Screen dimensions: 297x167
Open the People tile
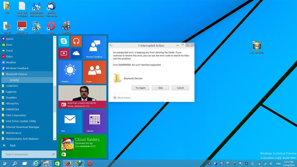tap(95, 72)
